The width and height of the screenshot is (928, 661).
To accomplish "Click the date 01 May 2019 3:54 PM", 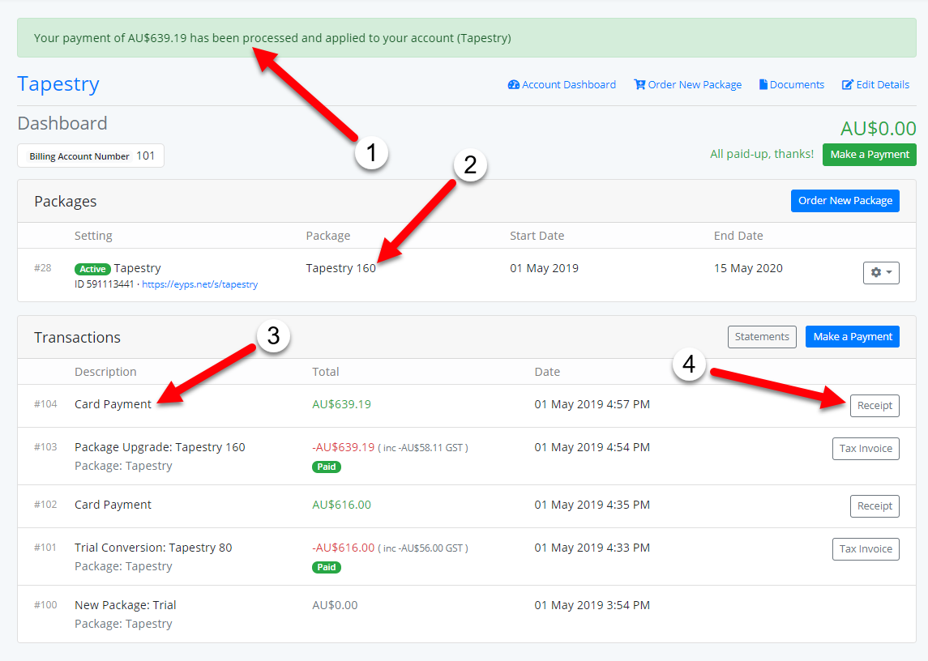I will [592, 605].
